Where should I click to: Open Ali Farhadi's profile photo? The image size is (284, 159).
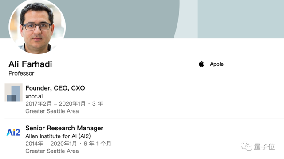pos(37,26)
